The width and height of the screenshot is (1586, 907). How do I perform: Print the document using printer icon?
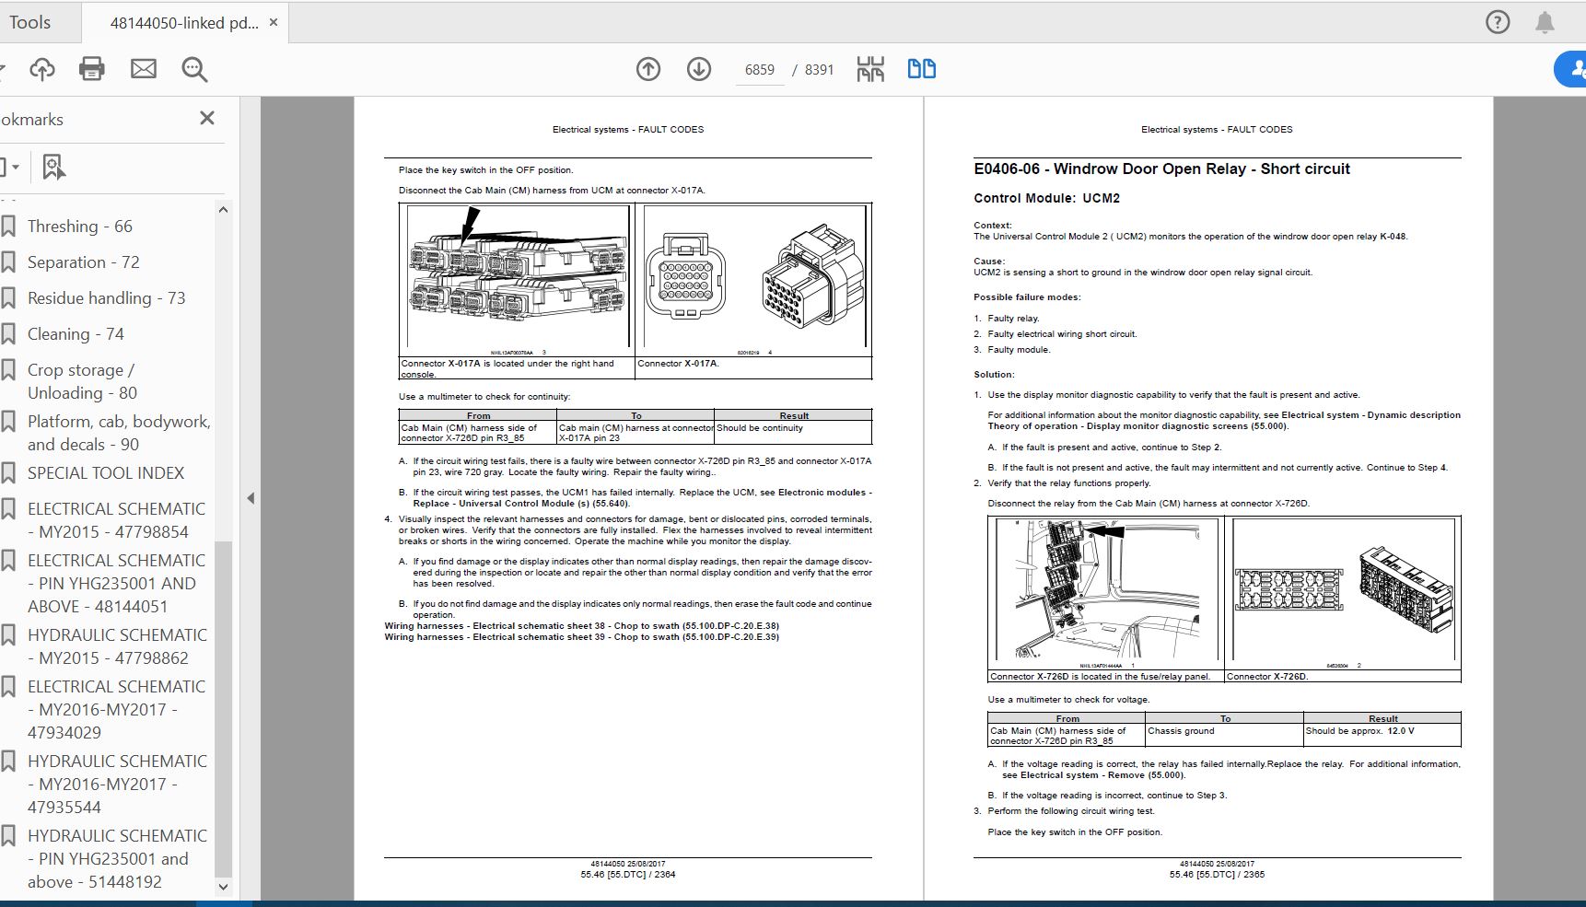pos(92,69)
